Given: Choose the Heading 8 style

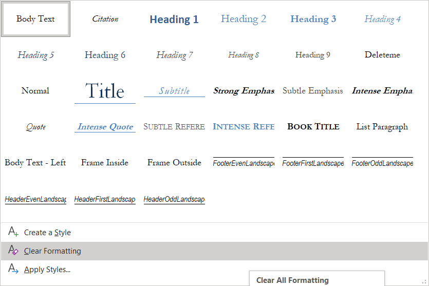Looking at the screenshot, I should pos(244,55).
